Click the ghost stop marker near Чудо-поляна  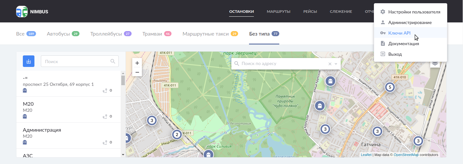click(319, 105)
